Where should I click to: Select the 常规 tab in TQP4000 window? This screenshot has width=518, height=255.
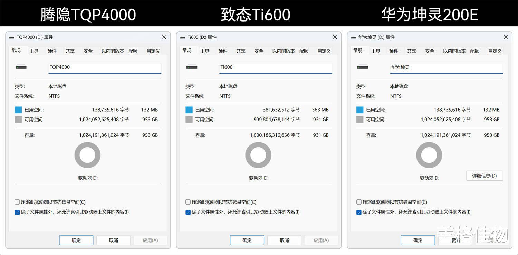point(16,50)
